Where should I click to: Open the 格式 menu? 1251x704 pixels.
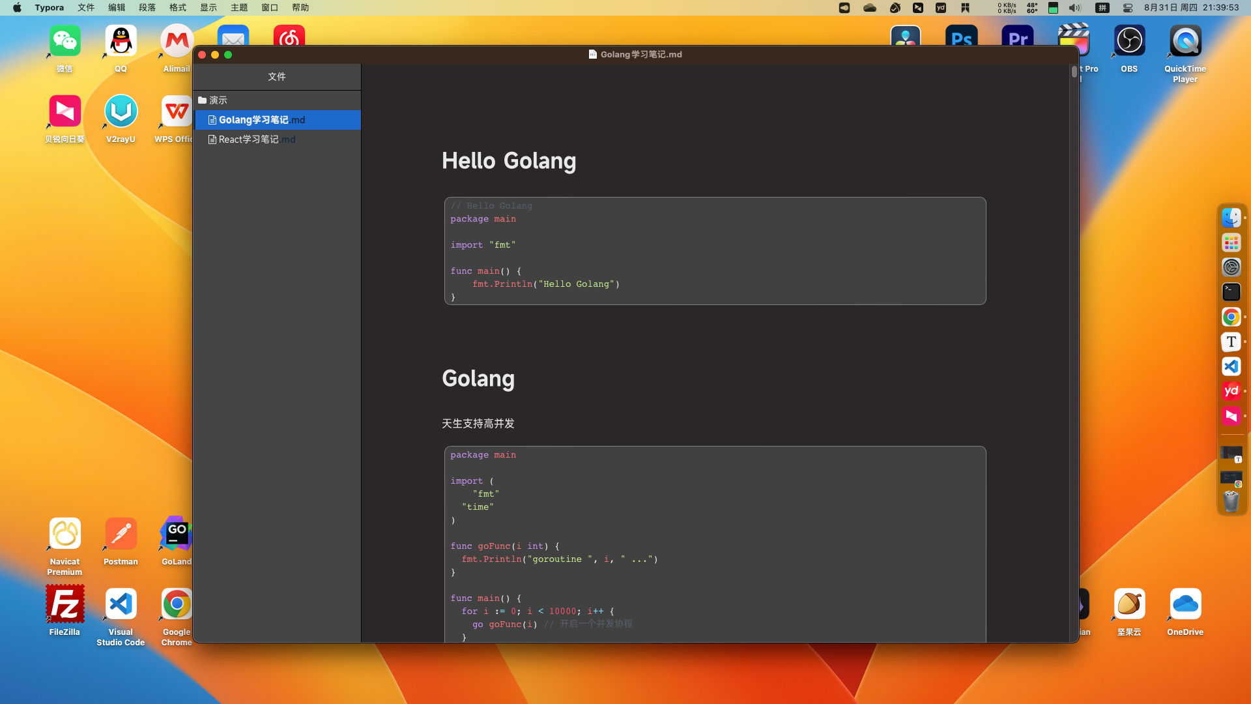tap(178, 8)
